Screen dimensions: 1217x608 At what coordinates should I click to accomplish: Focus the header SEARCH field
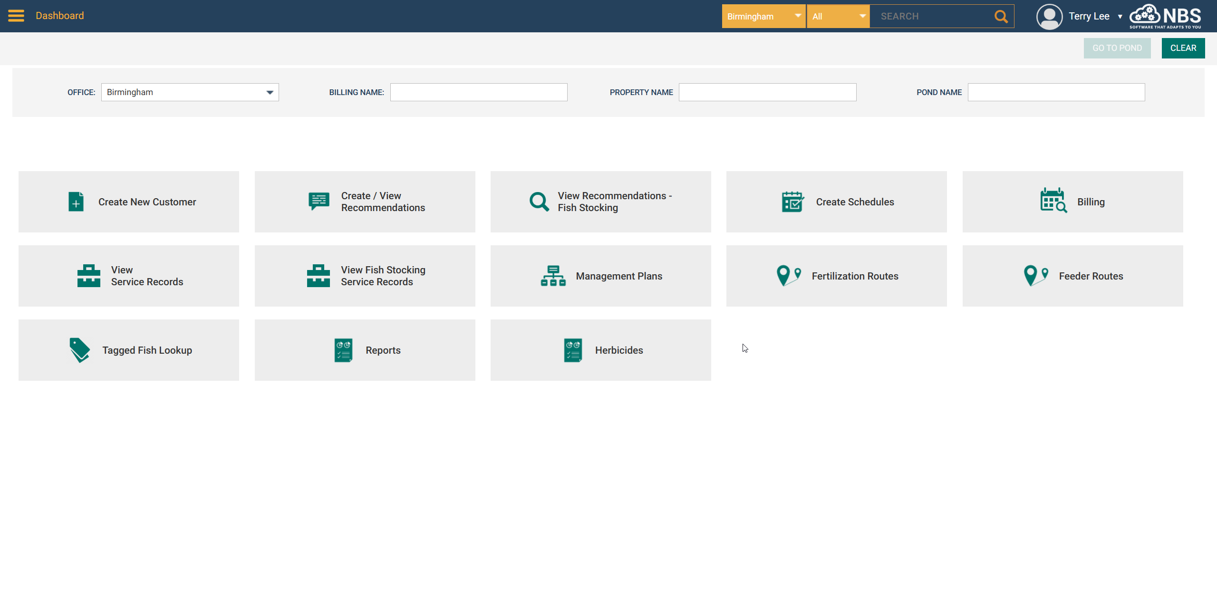coord(932,16)
